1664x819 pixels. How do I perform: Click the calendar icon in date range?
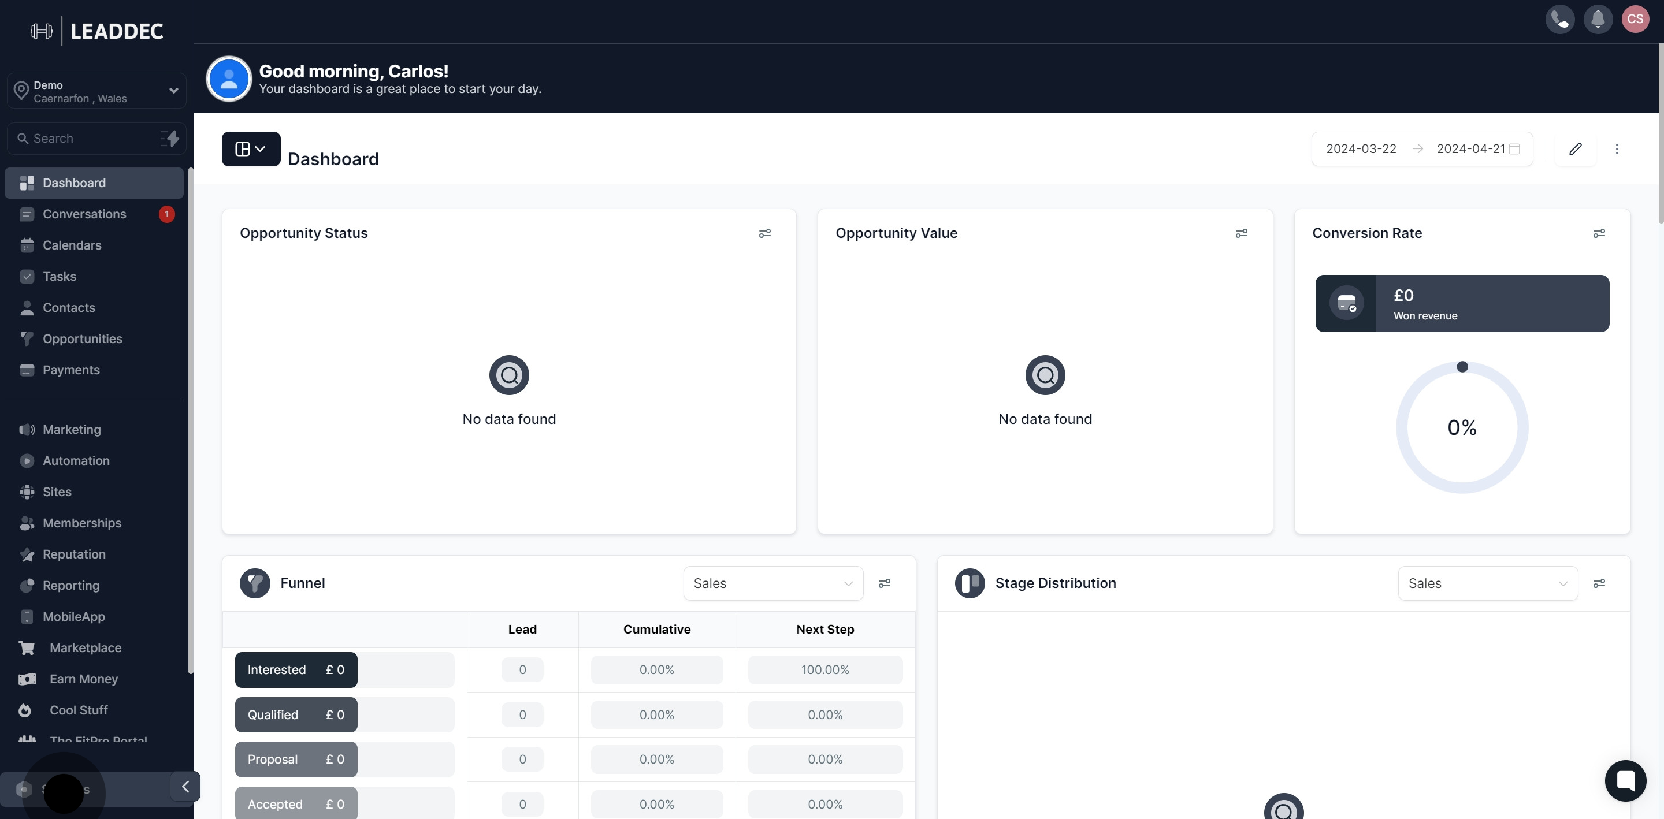1514,148
